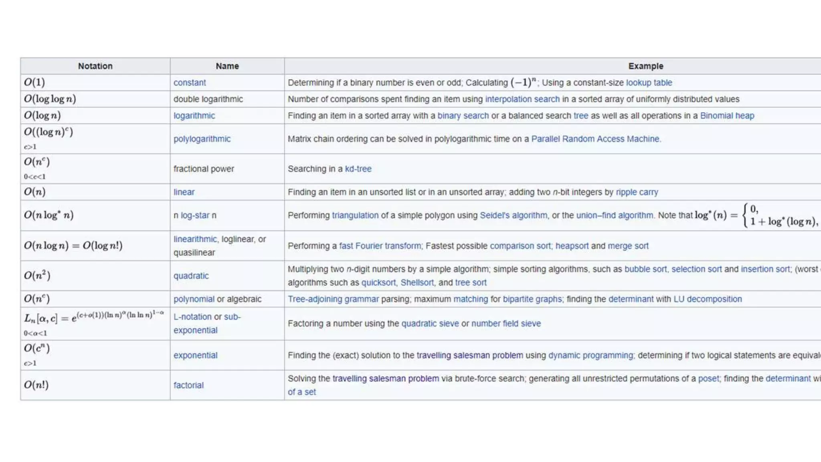Click the factorial name link
The height and width of the screenshot is (462, 821).
click(188, 385)
